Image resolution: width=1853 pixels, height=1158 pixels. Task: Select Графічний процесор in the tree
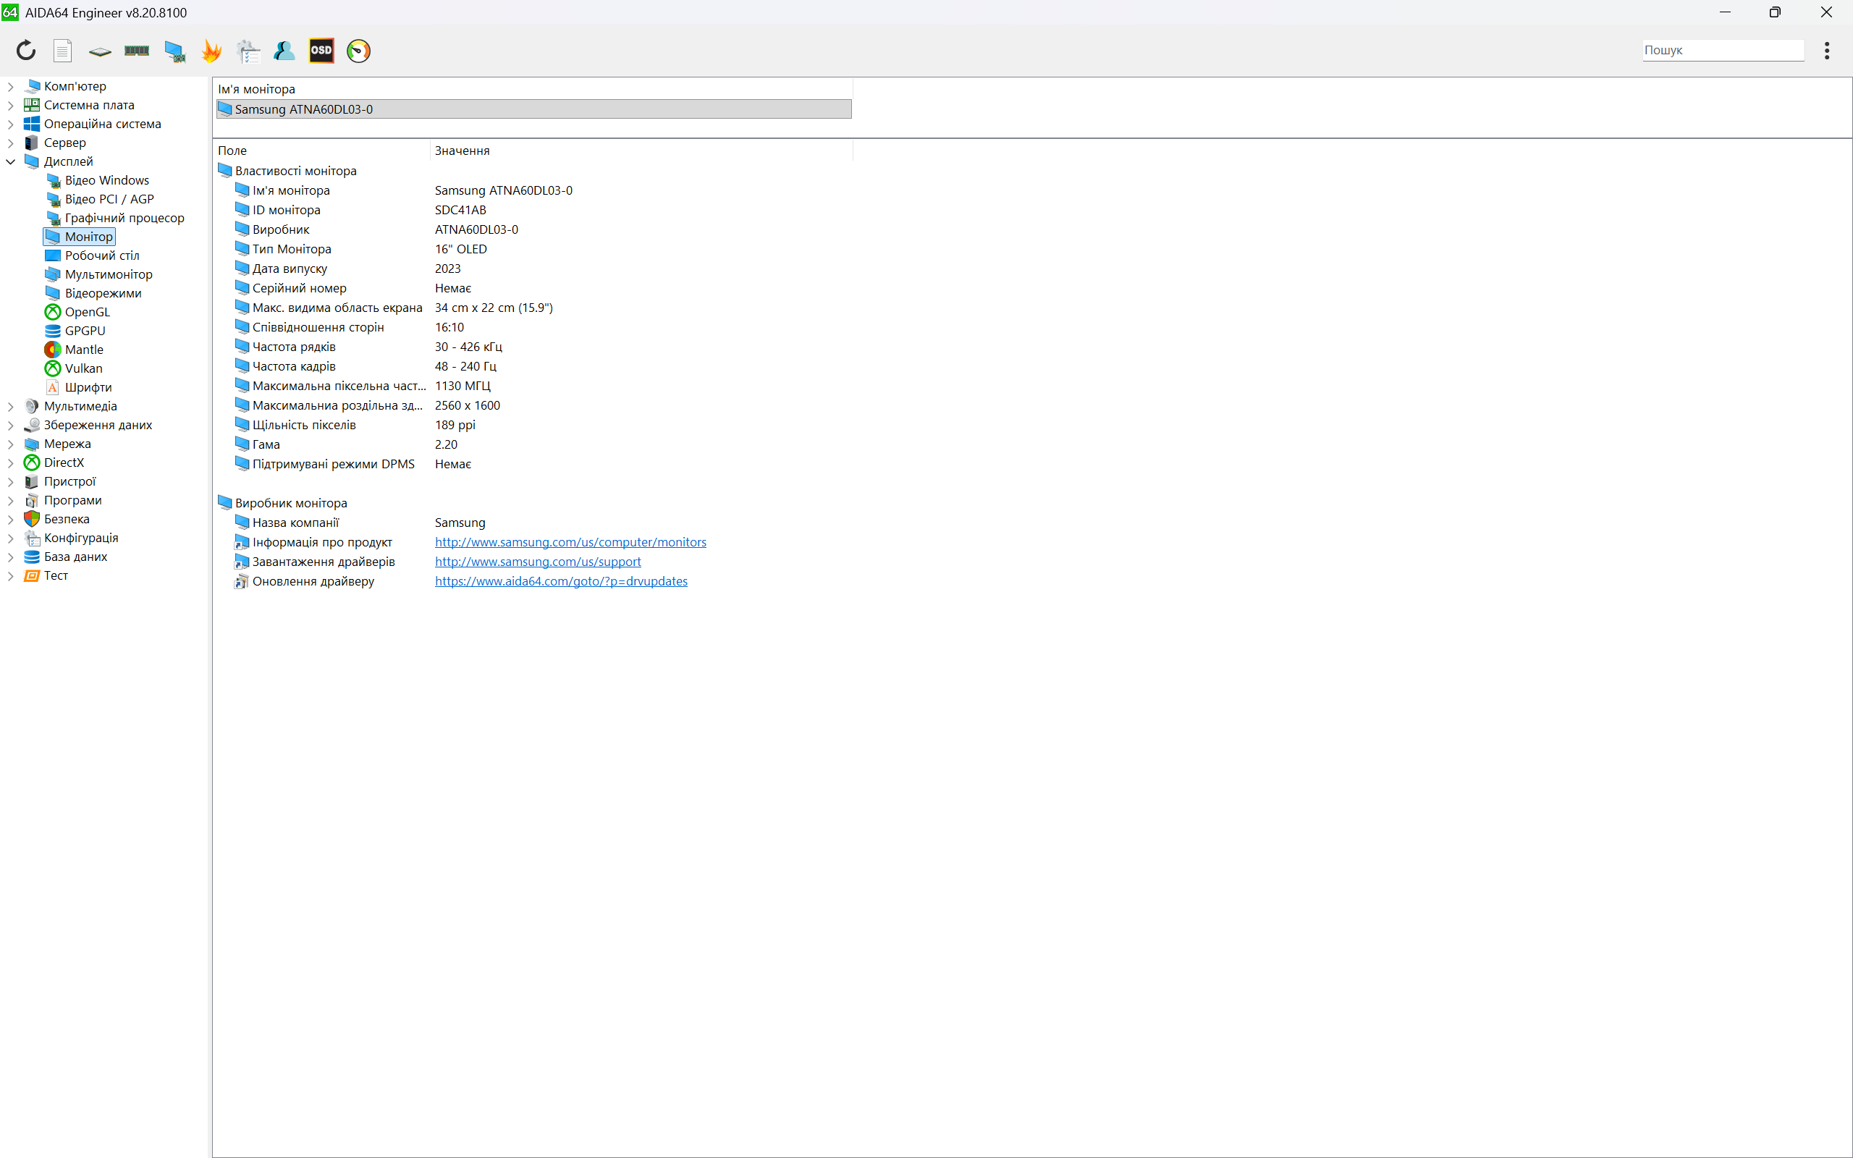pos(124,219)
